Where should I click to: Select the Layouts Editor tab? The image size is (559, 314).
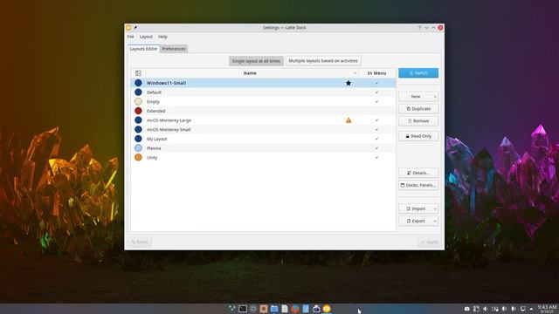tap(143, 49)
